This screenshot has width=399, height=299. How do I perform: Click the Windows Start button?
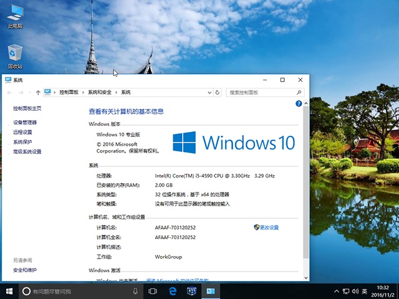click(x=9, y=292)
